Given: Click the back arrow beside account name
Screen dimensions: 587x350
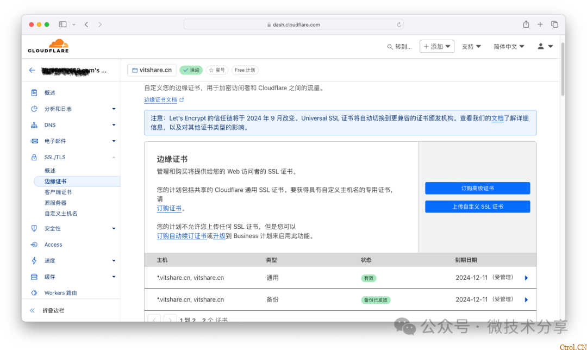Looking at the screenshot, I should [32, 70].
